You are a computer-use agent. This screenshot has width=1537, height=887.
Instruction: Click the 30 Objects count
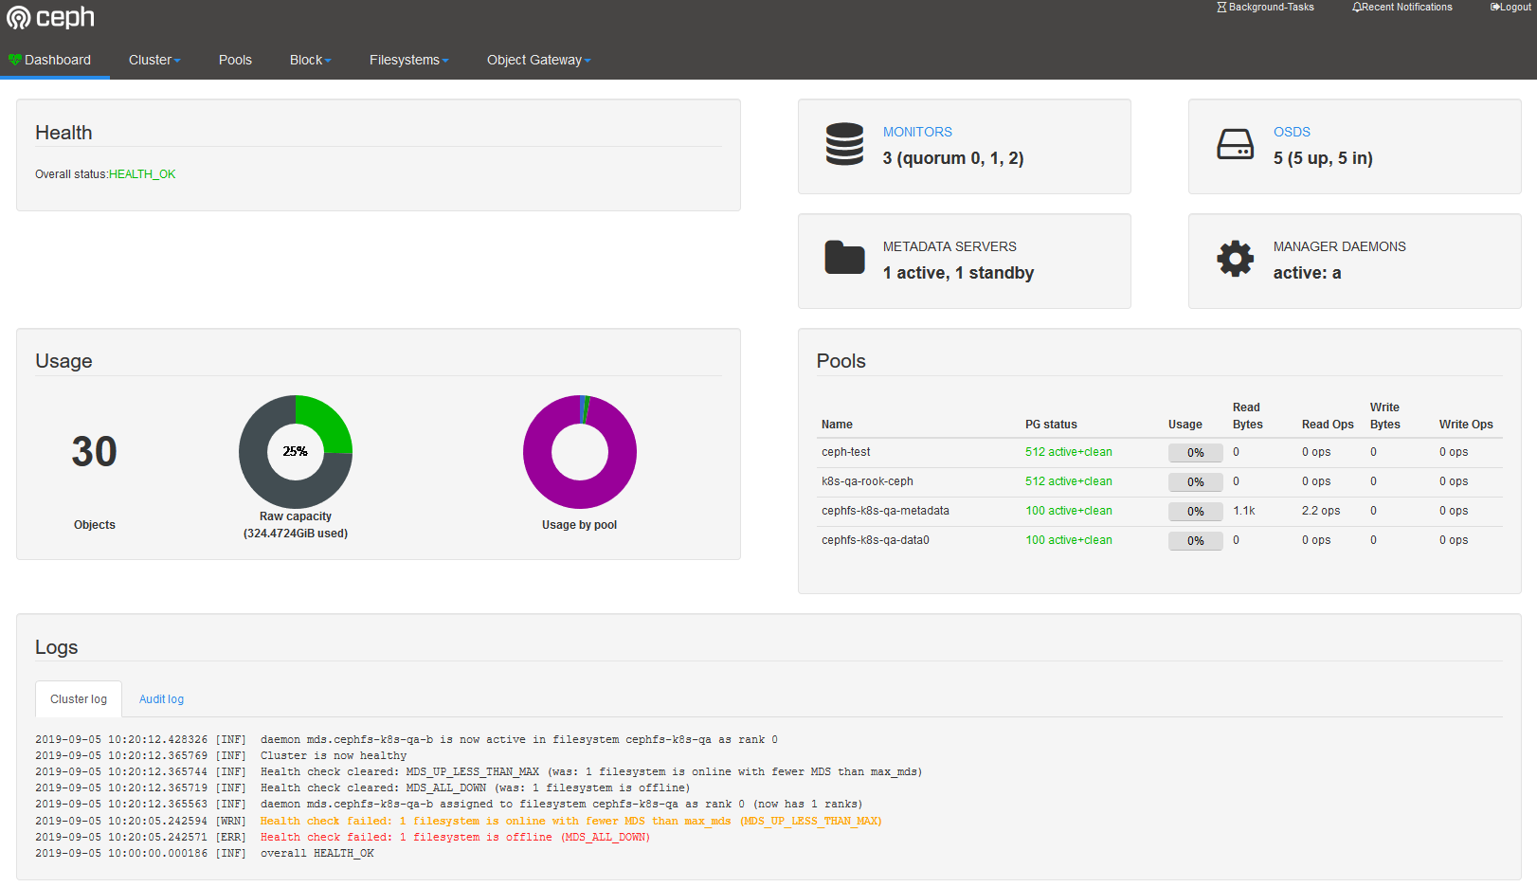tap(95, 452)
